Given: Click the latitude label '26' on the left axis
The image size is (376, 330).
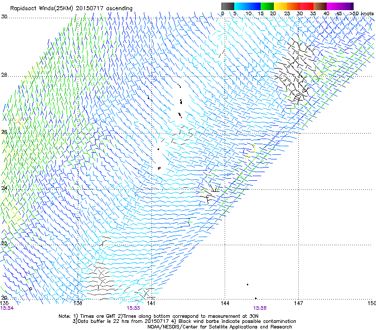Looking at the screenshot, I should pyautogui.click(x=4, y=132).
